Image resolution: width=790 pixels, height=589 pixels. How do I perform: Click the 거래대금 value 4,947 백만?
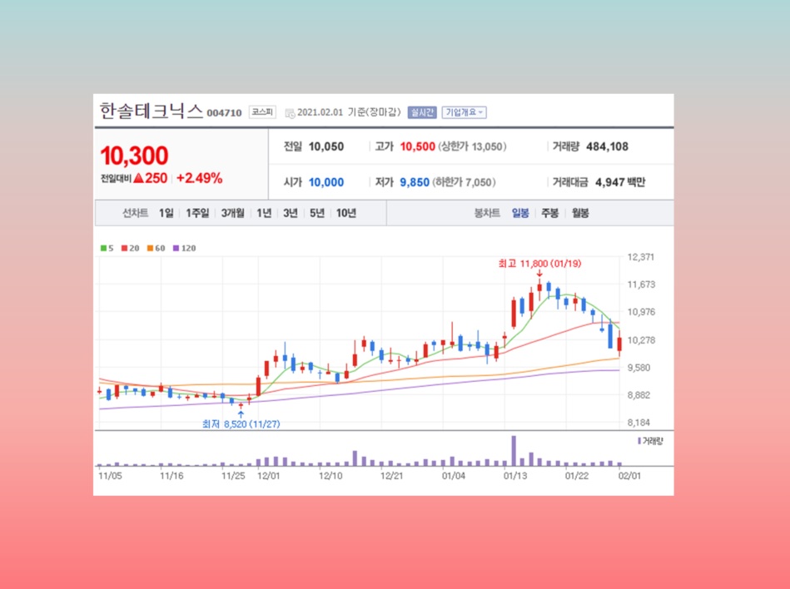620,182
